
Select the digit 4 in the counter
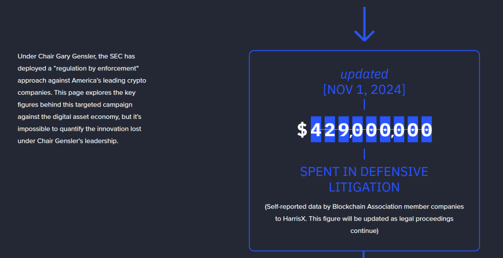(x=316, y=130)
